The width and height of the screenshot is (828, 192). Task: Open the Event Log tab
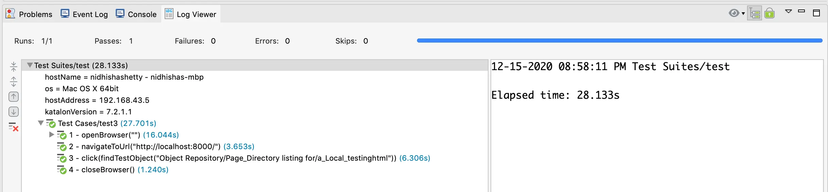[x=84, y=14]
